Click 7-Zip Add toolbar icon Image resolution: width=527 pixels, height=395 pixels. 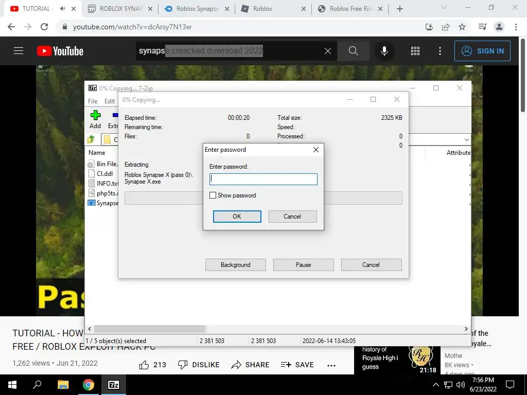tap(95, 119)
